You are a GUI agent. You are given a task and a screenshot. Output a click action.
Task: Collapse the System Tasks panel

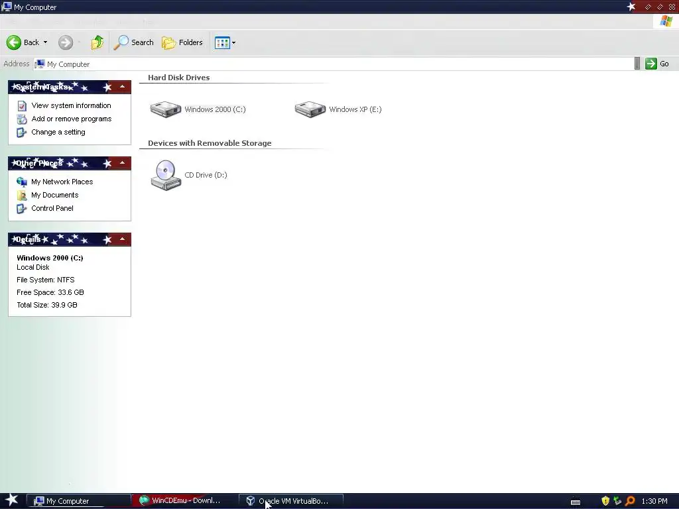123,87
